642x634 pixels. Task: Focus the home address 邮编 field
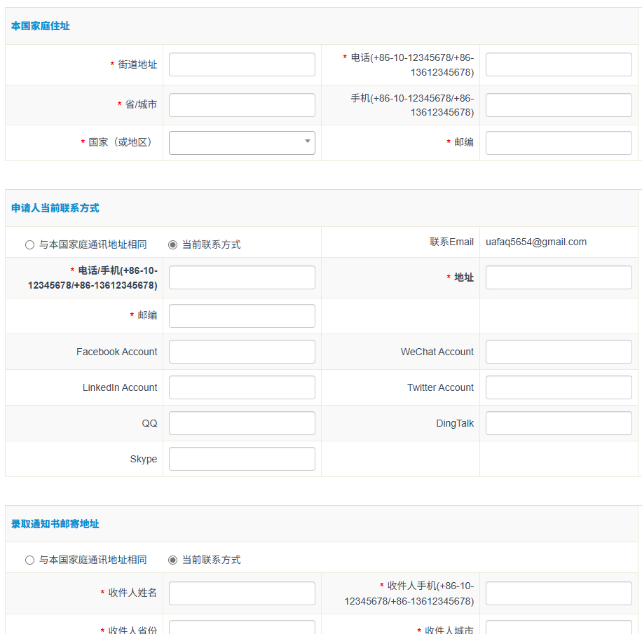pyautogui.click(x=559, y=143)
